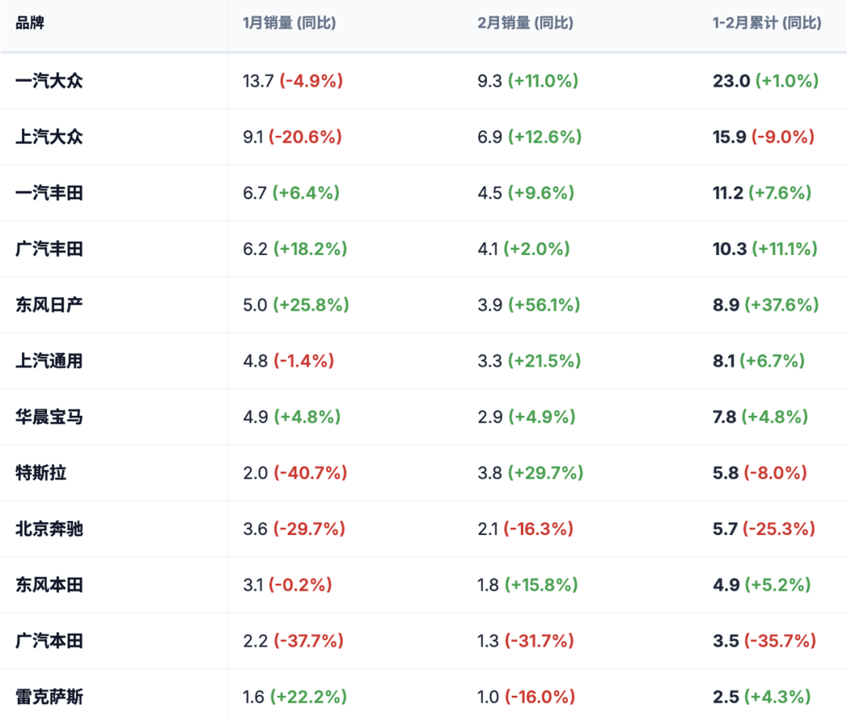Viewport: 847px width, 717px height.
Task: Select the 雷克萨斯 brand cell
Action: point(49,697)
